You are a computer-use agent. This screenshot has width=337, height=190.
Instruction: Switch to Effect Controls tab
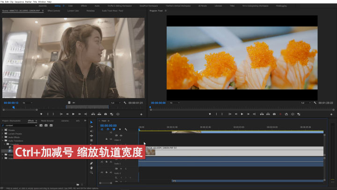(54, 10)
